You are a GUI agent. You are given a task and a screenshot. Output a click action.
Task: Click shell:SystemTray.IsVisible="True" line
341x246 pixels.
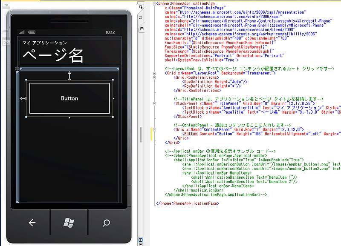pyautogui.click(x=202, y=60)
